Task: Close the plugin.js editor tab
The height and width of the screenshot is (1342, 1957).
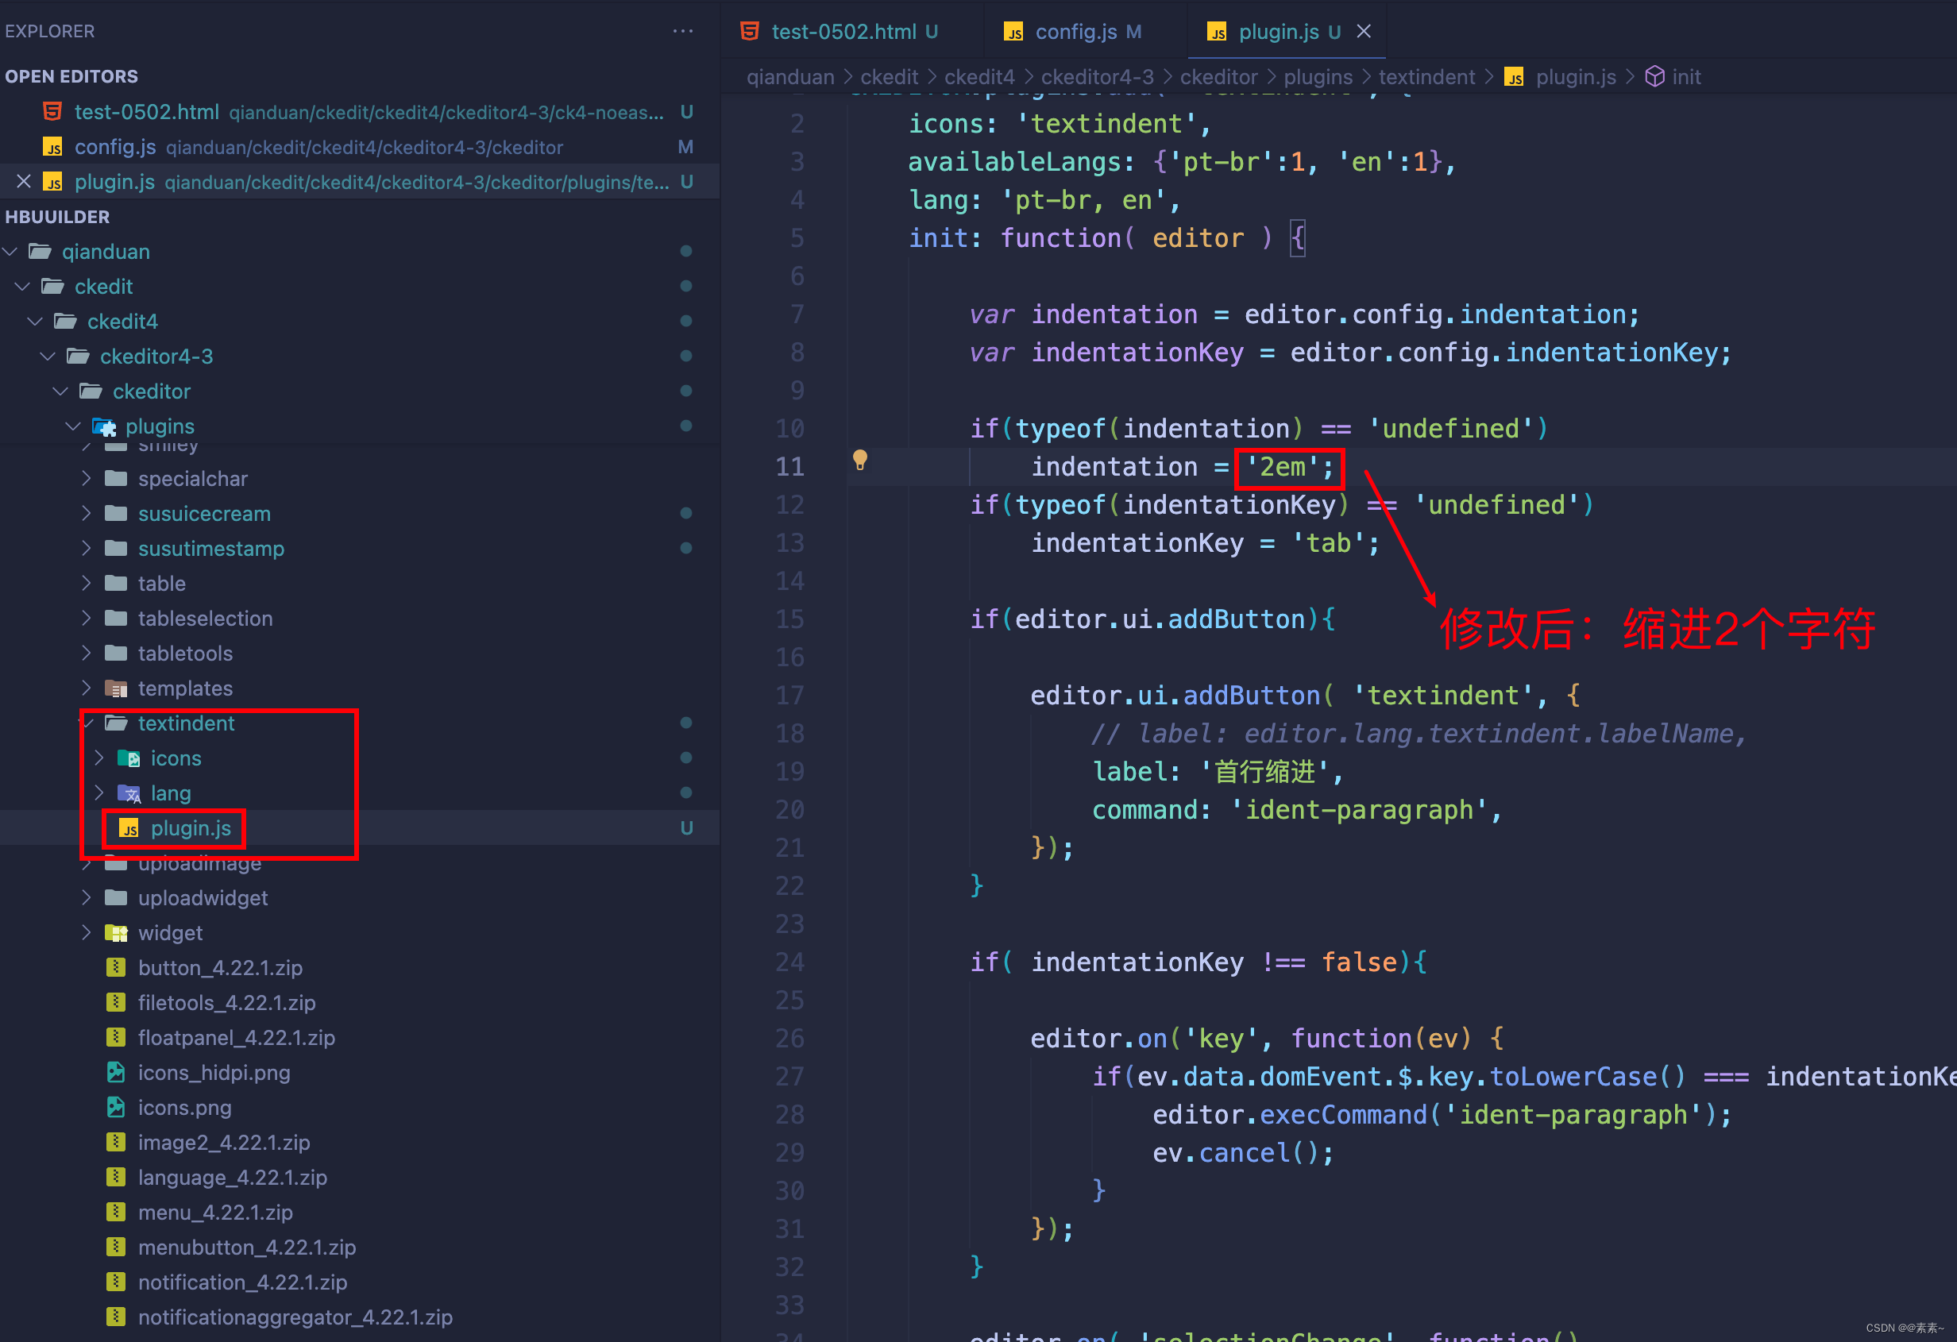Action: point(1364,32)
